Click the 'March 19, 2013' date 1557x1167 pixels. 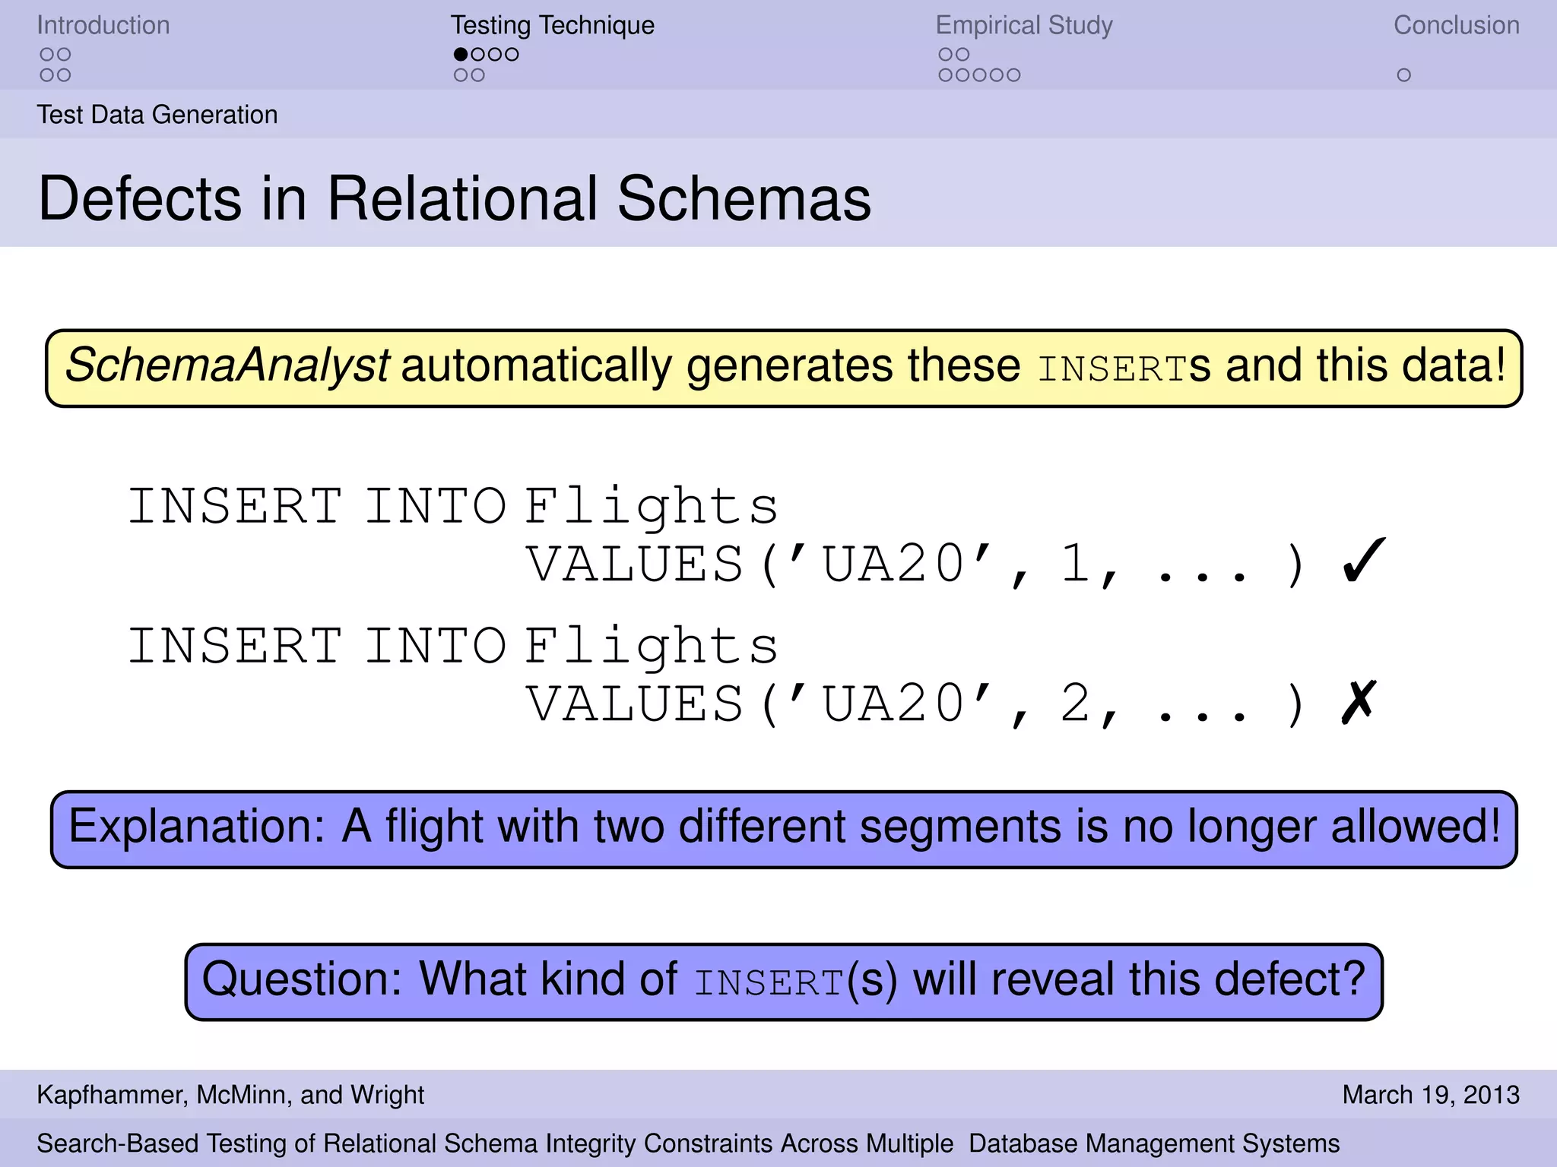(x=1431, y=1095)
